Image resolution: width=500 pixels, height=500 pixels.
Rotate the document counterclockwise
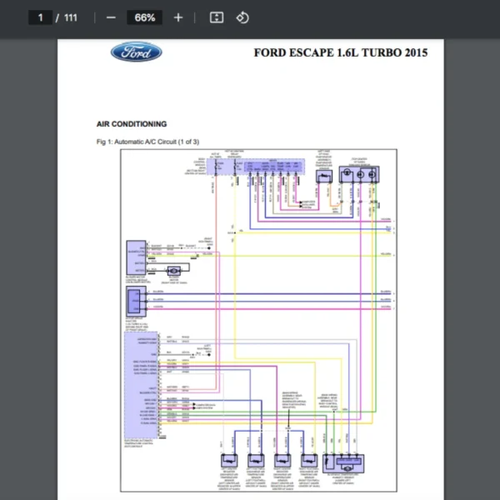(242, 17)
